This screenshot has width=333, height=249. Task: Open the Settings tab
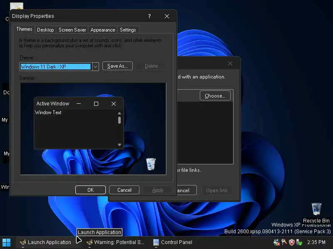128,30
